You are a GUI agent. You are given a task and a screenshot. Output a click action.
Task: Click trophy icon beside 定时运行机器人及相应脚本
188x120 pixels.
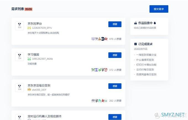19,117
